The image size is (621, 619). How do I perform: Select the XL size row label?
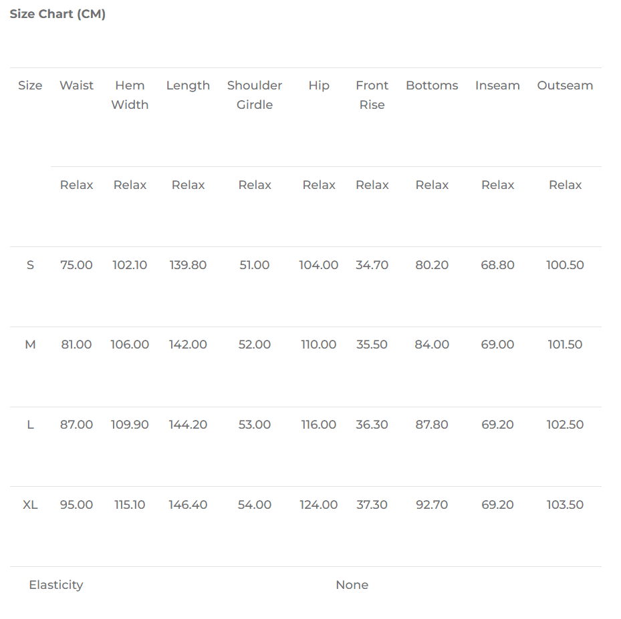[30, 505]
